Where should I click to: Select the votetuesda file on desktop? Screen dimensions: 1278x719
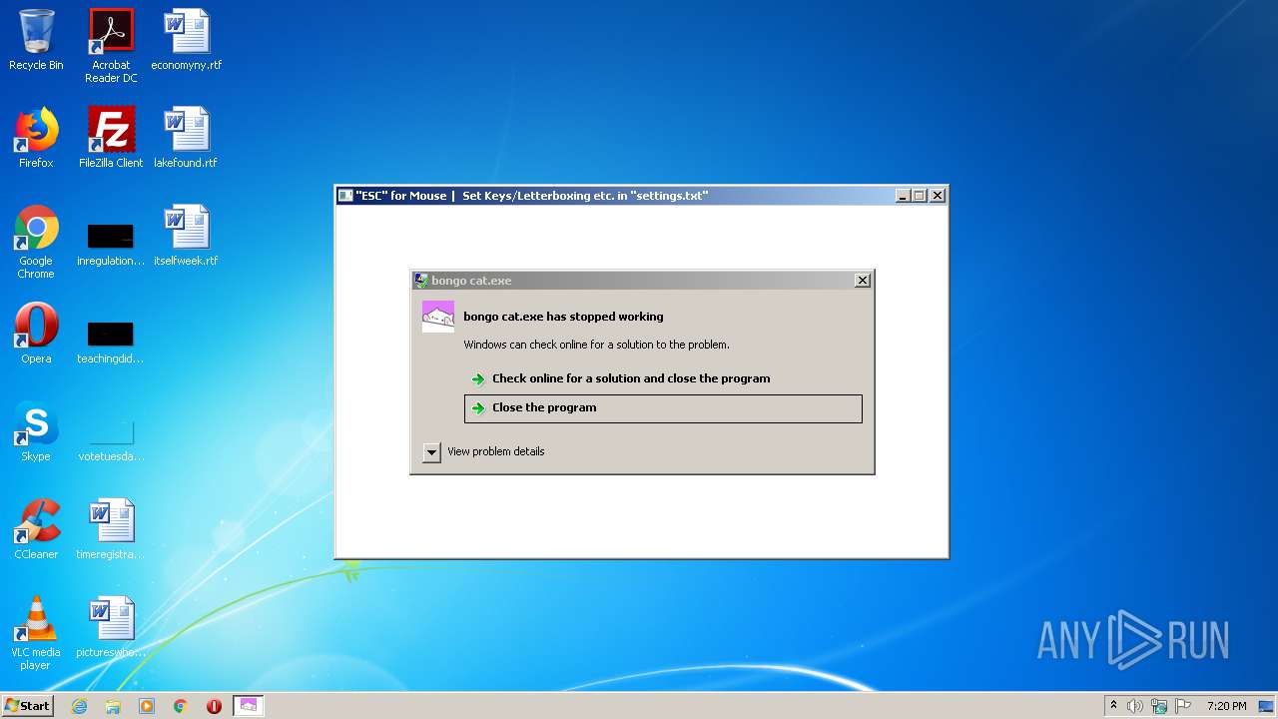[111, 437]
